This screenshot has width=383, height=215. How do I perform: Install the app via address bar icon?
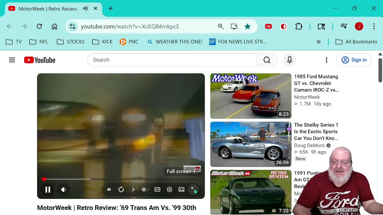234,27
